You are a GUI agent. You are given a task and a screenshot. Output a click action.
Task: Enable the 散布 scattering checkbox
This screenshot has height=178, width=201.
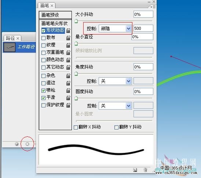tap(43, 38)
